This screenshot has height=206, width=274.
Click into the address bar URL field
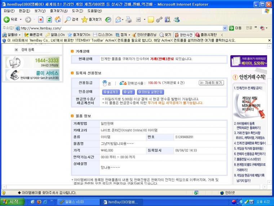point(119,28)
